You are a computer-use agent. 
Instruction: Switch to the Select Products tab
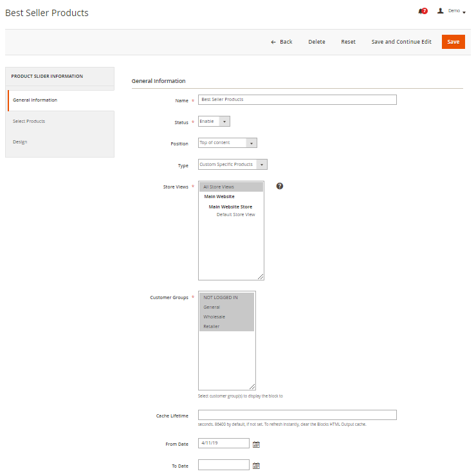29,121
